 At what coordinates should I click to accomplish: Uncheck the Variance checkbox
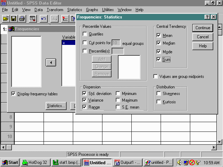coord(84,100)
